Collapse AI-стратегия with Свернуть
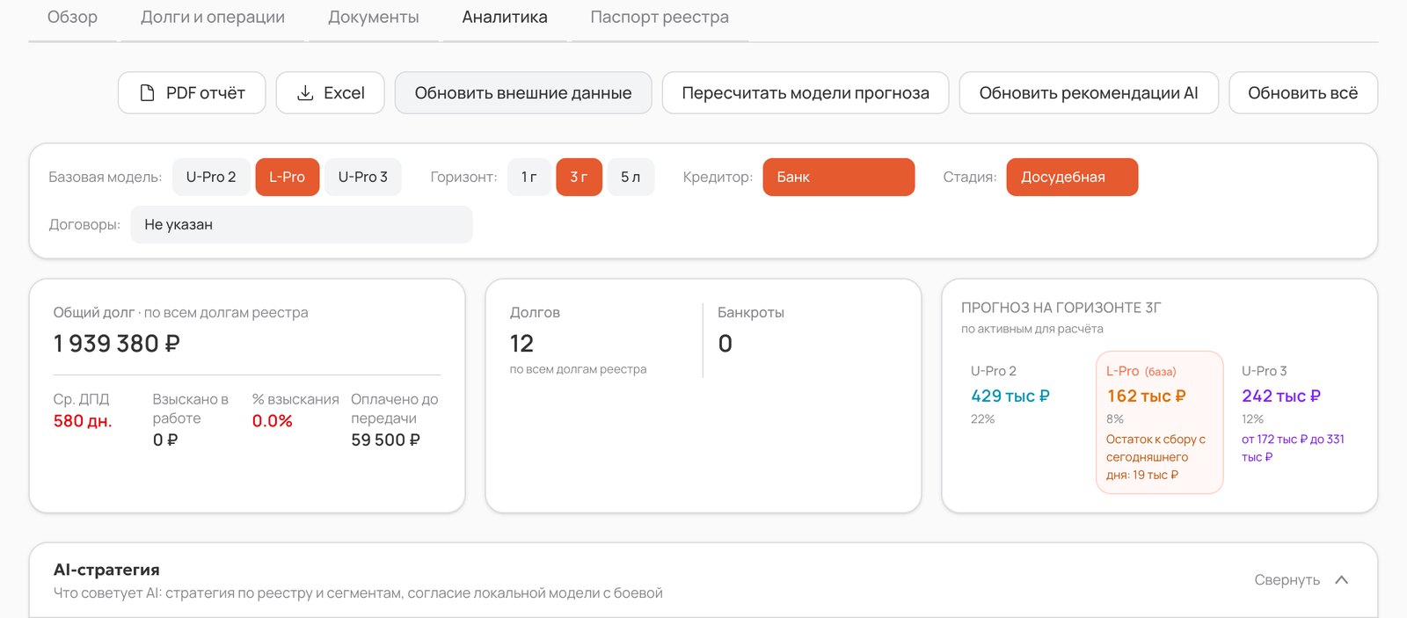The width and height of the screenshot is (1407, 618). [x=1287, y=579]
